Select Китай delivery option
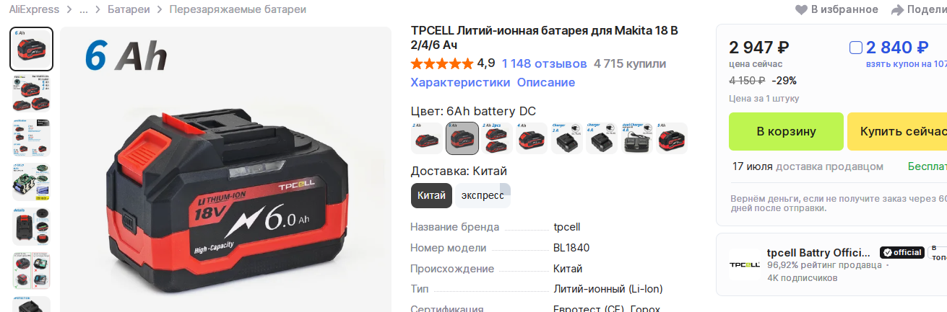Viewport: 947px width, 312px height. (x=431, y=195)
